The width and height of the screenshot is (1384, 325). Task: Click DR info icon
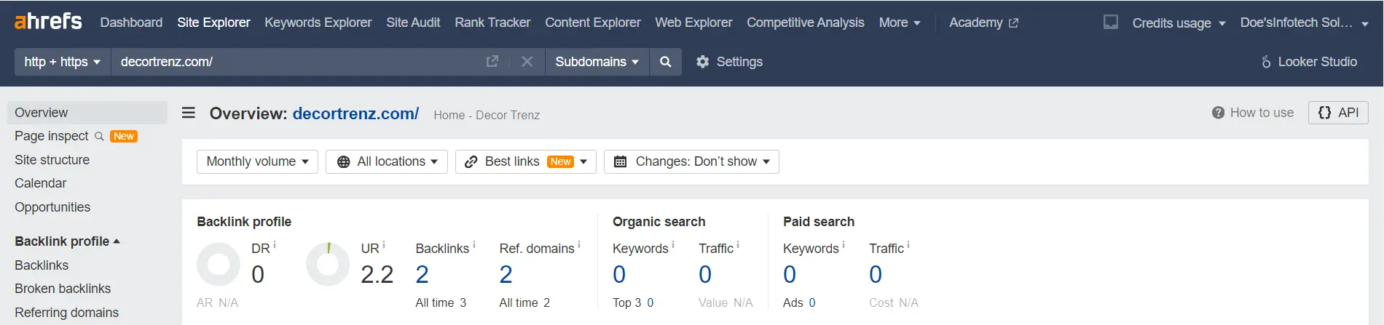point(275,245)
